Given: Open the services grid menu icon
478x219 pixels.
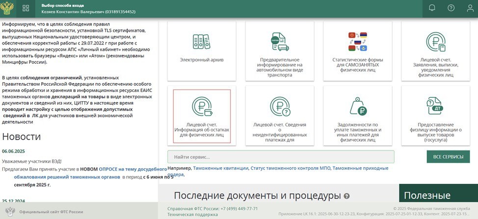Looking at the screenshot, I should tap(26, 8).
